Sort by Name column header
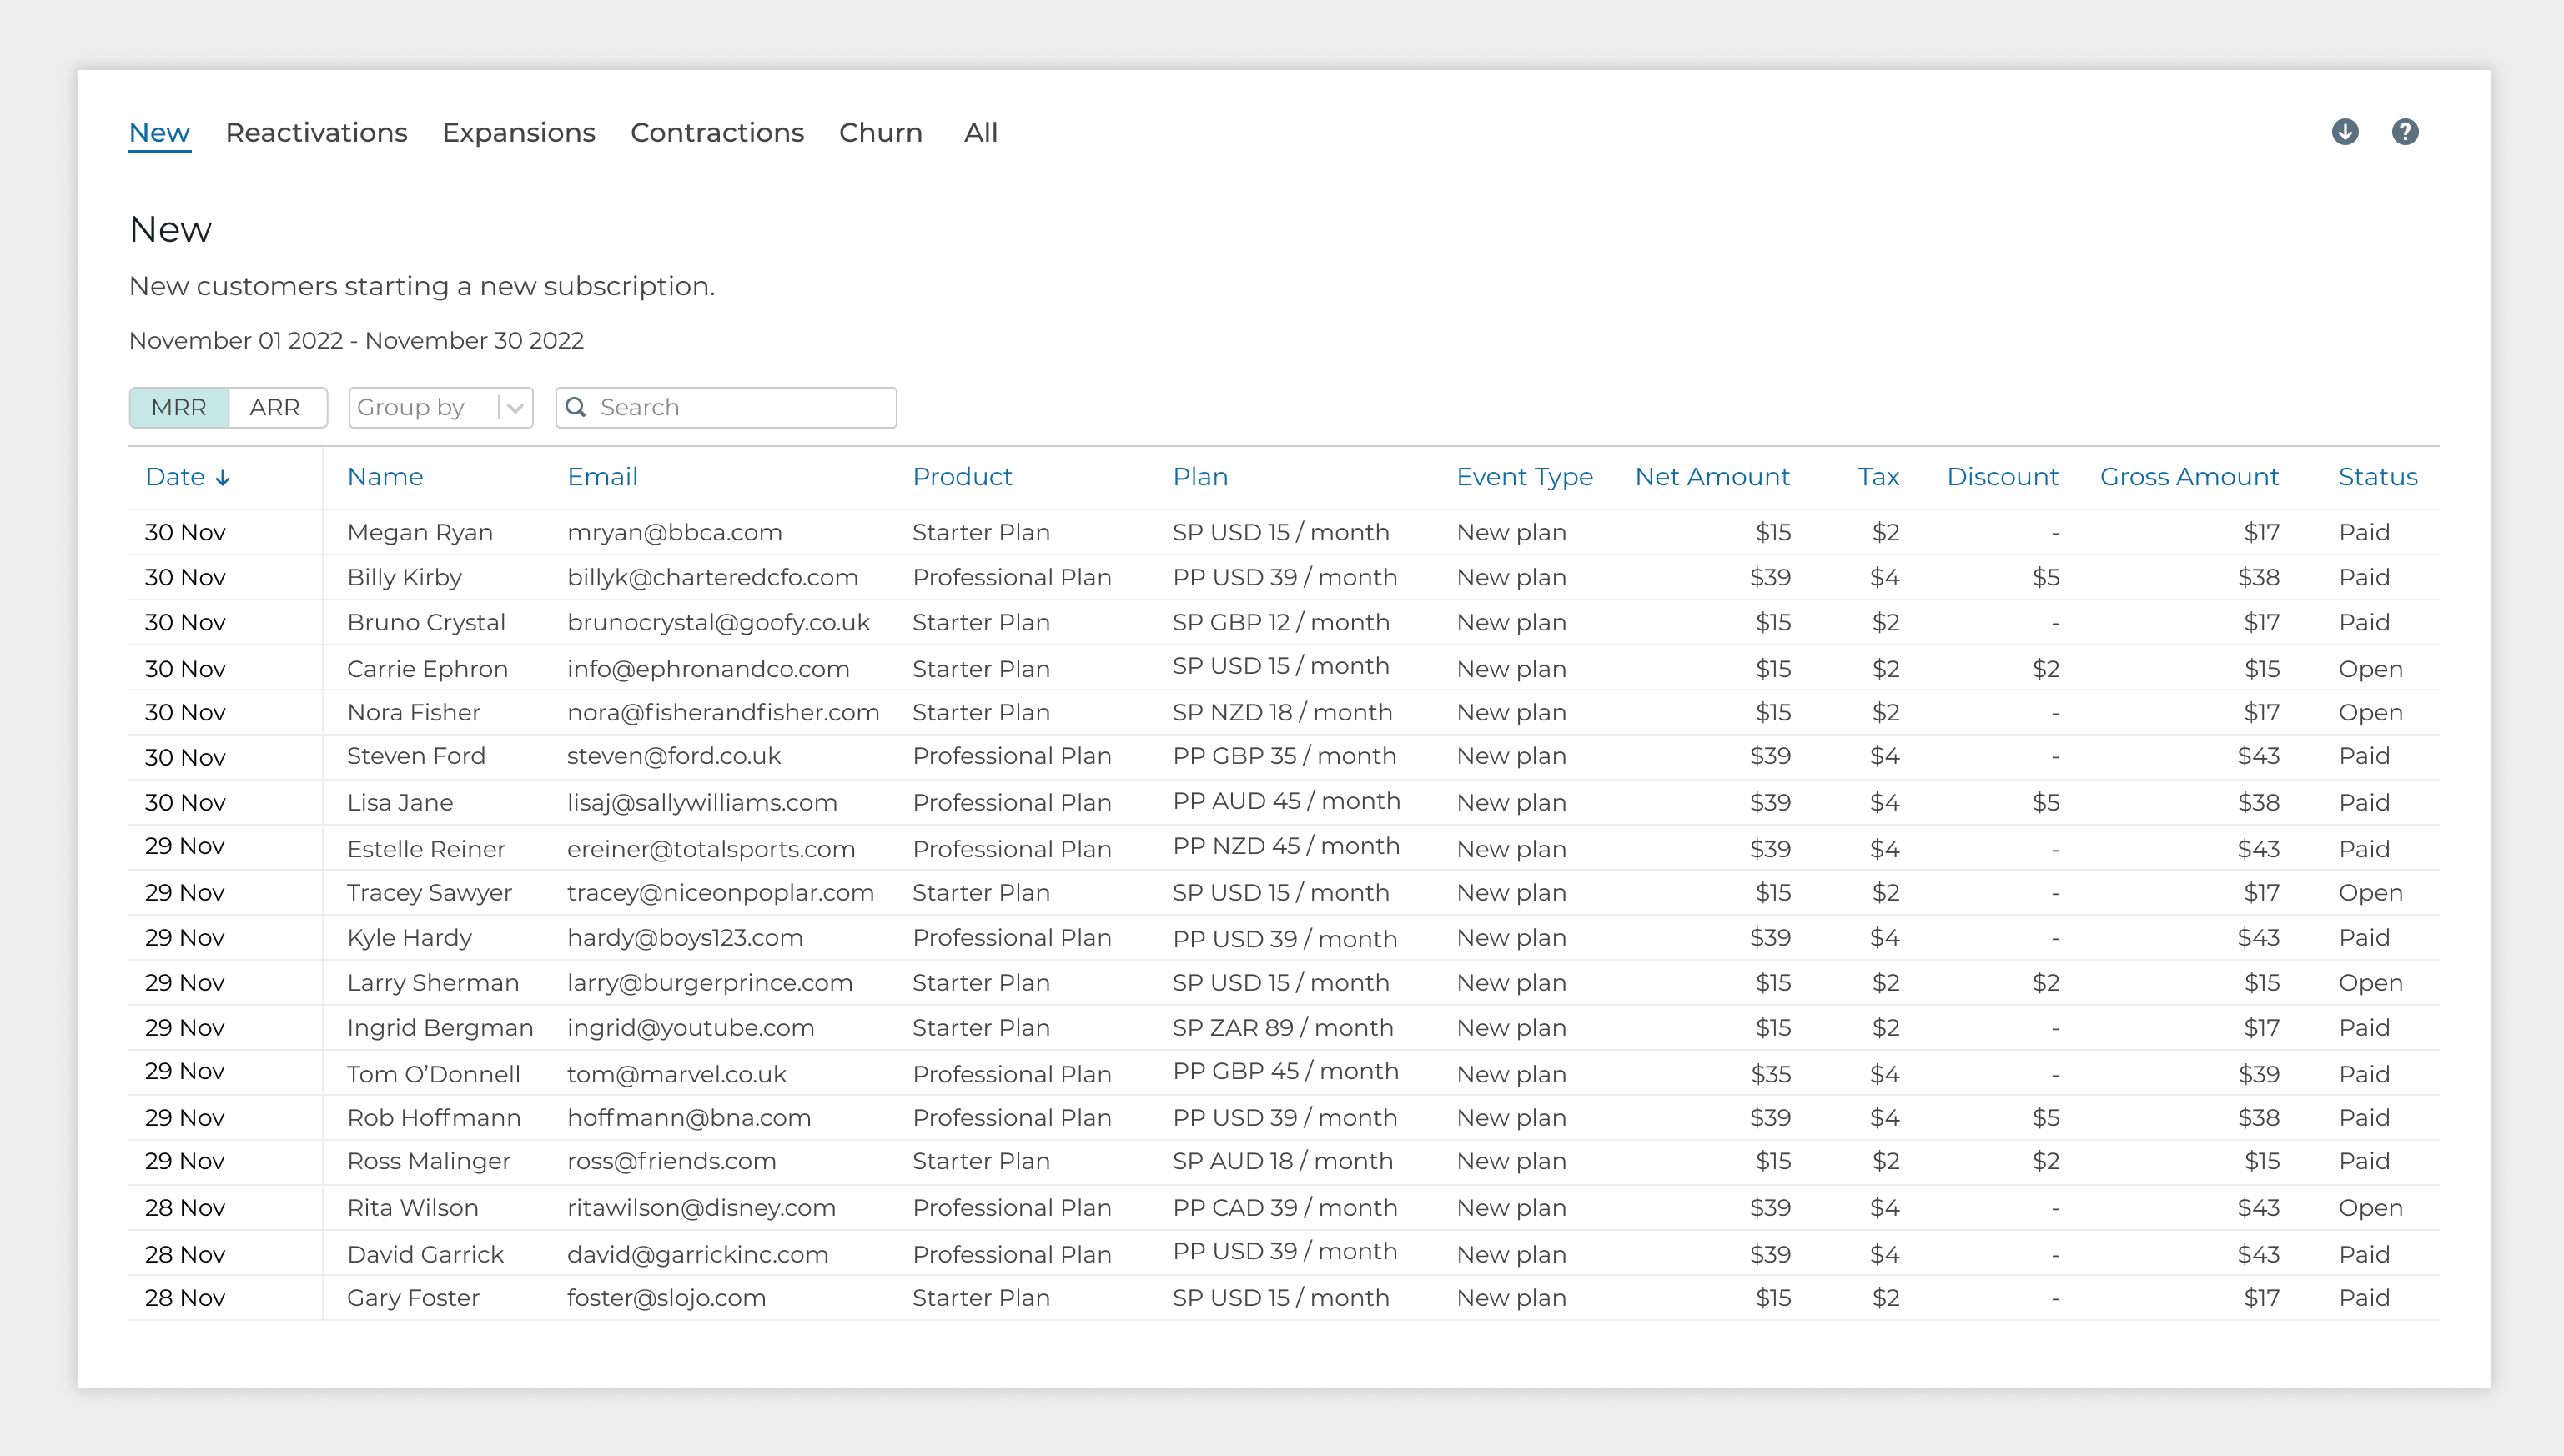The height and width of the screenshot is (1456, 2564). point(385,477)
